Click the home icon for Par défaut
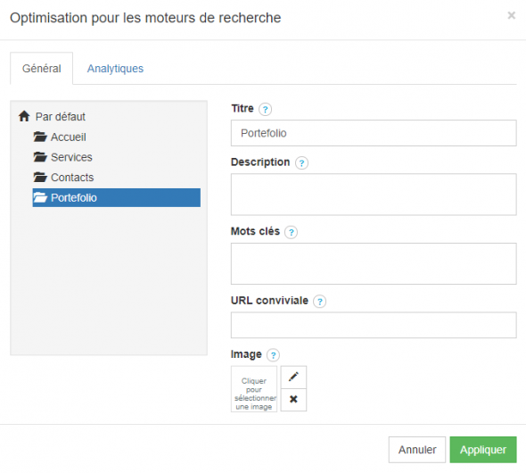526x473 pixels. click(x=24, y=116)
